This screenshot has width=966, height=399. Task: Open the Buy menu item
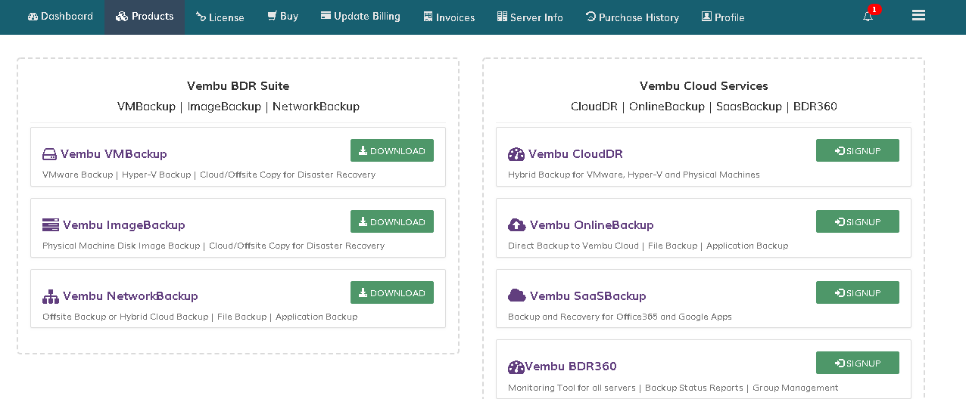pyautogui.click(x=283, y=17)
